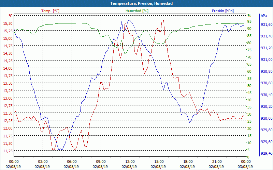Click the '930,20' pressure axis value
Screen dimensions: 273x170
[267, 106]
